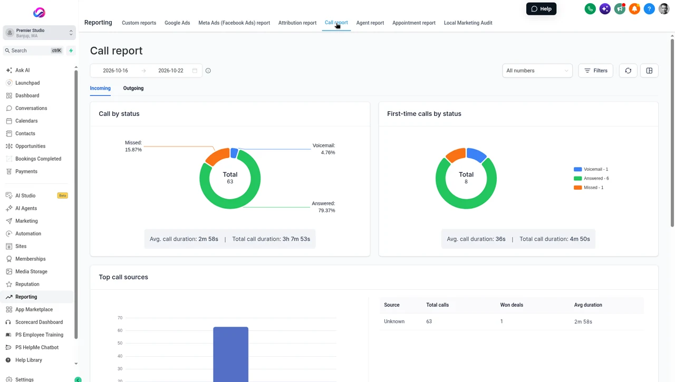Screen dimensions: 675x382
Task: Open Local Marketing Audit tab
Action: point(468,23)
